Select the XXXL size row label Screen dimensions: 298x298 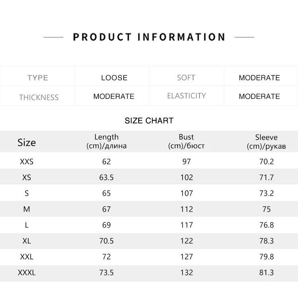(x=27, y=273)
